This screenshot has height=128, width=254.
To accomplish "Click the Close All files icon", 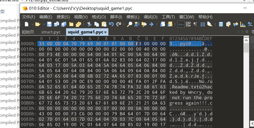I will pyautogui.click(x=78, y=24).
